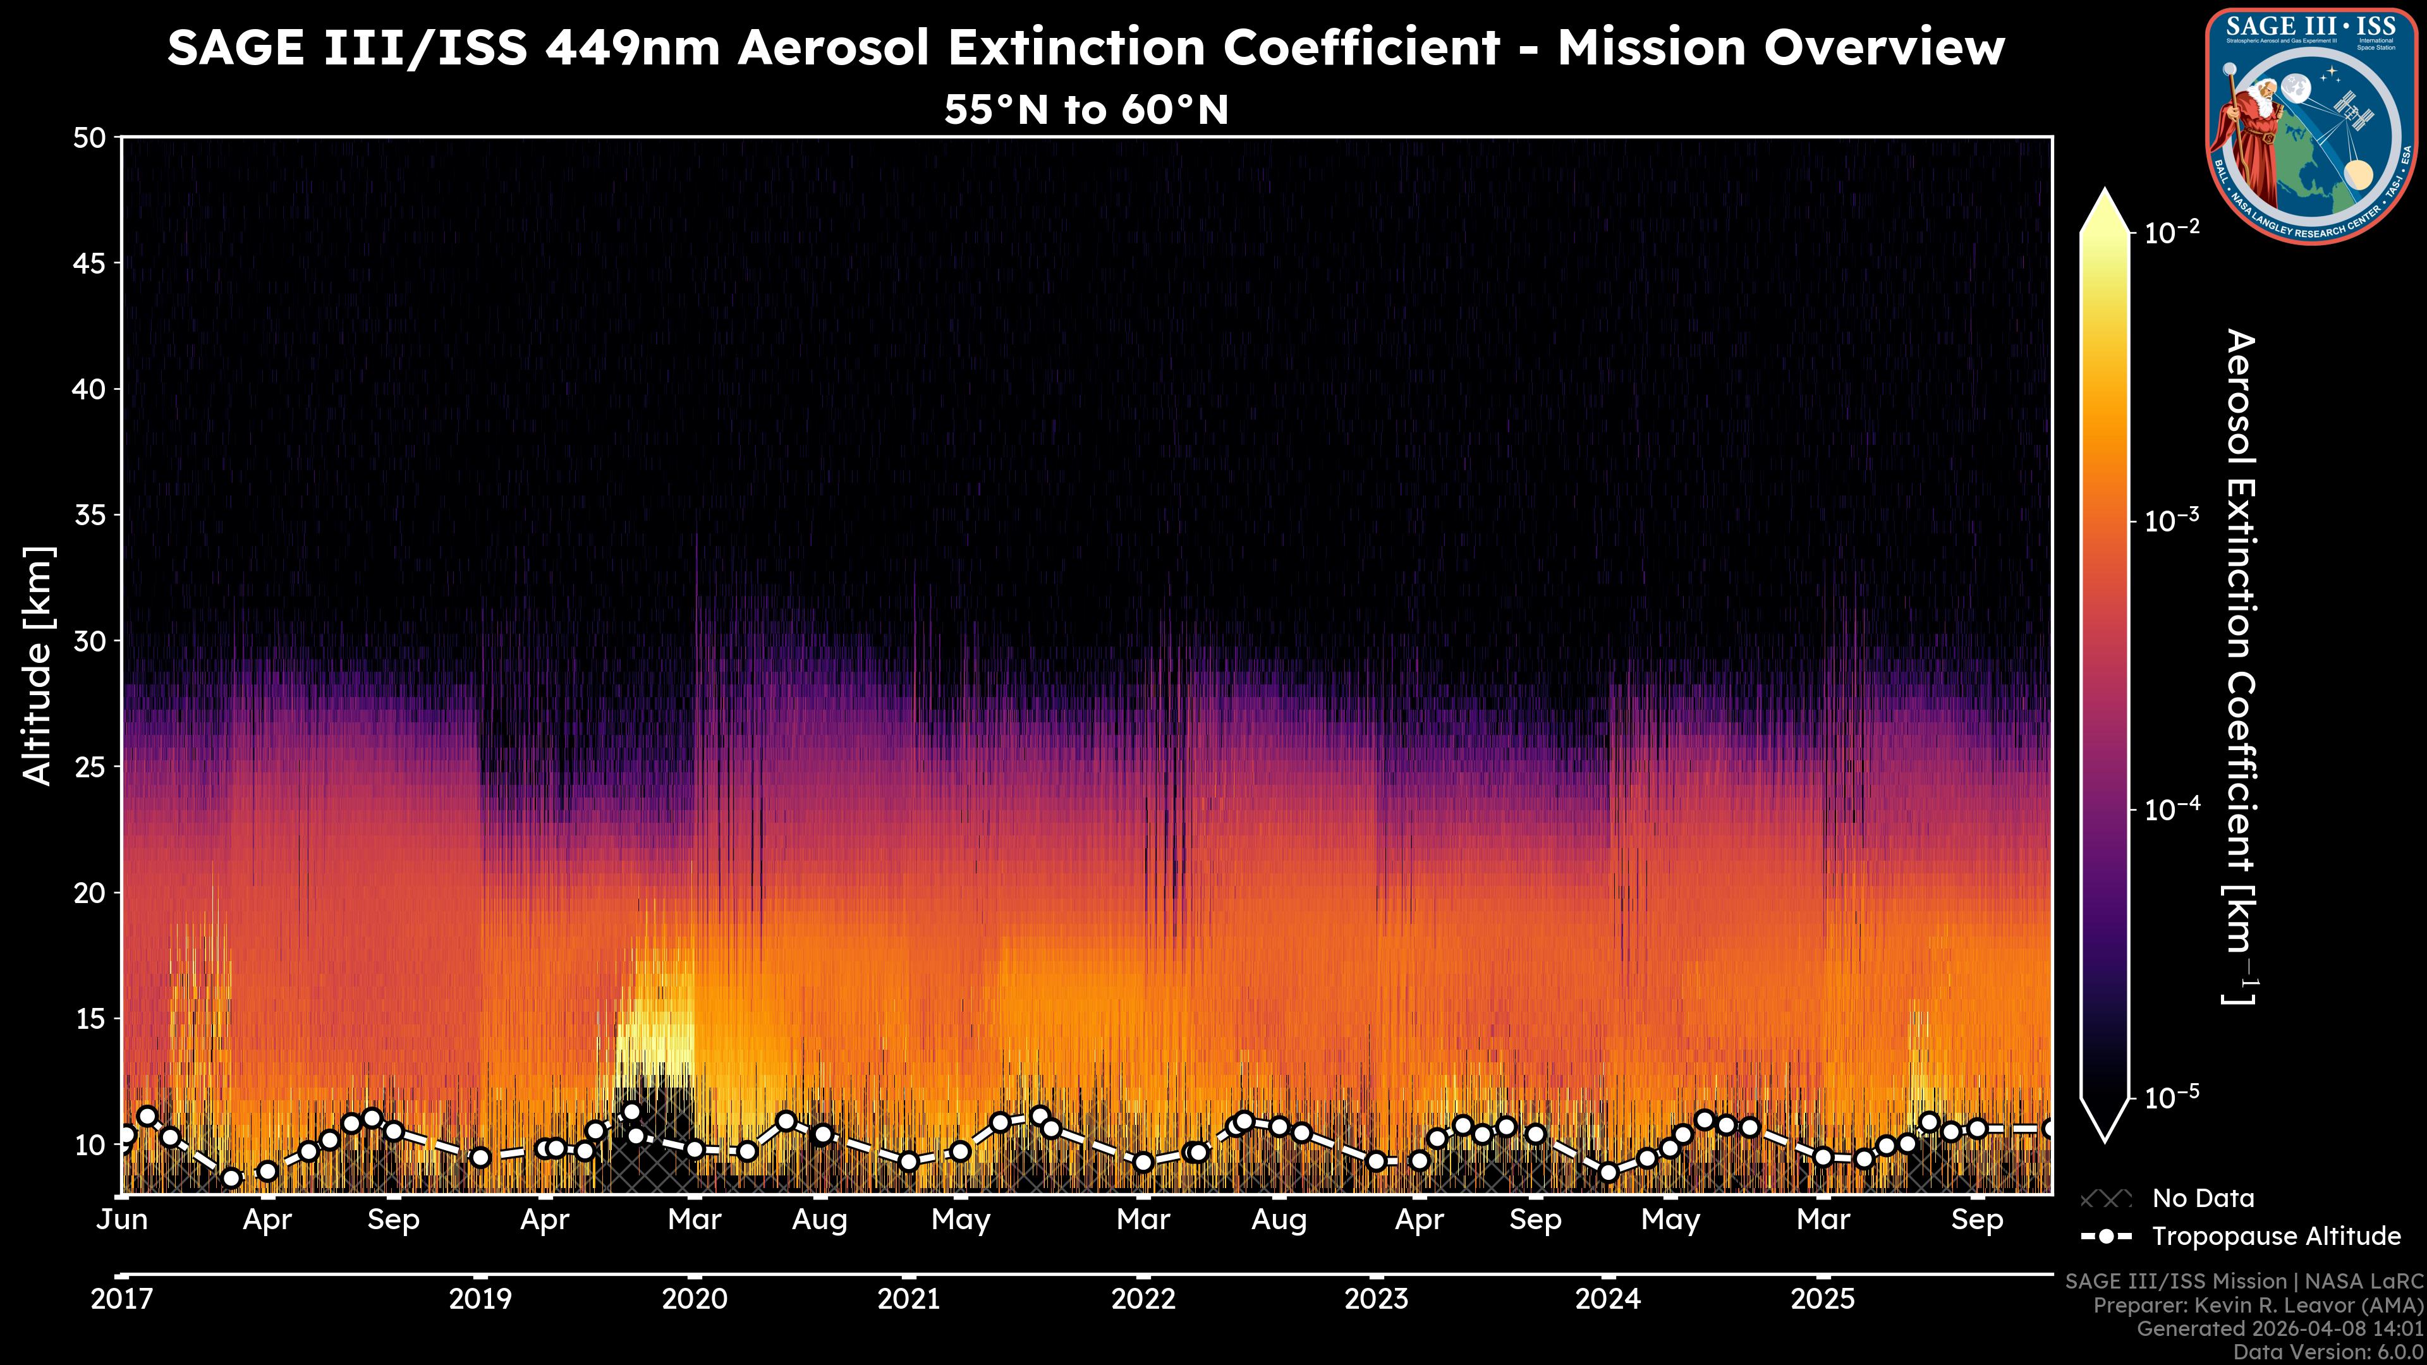
Task: Click the 55°N to 60°N subtitle
Action: point(1086,110)
